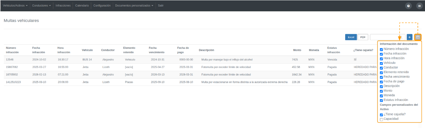Click amount 452.56 cell
This screenshot has height=128, width=425.
click(296, 67)
